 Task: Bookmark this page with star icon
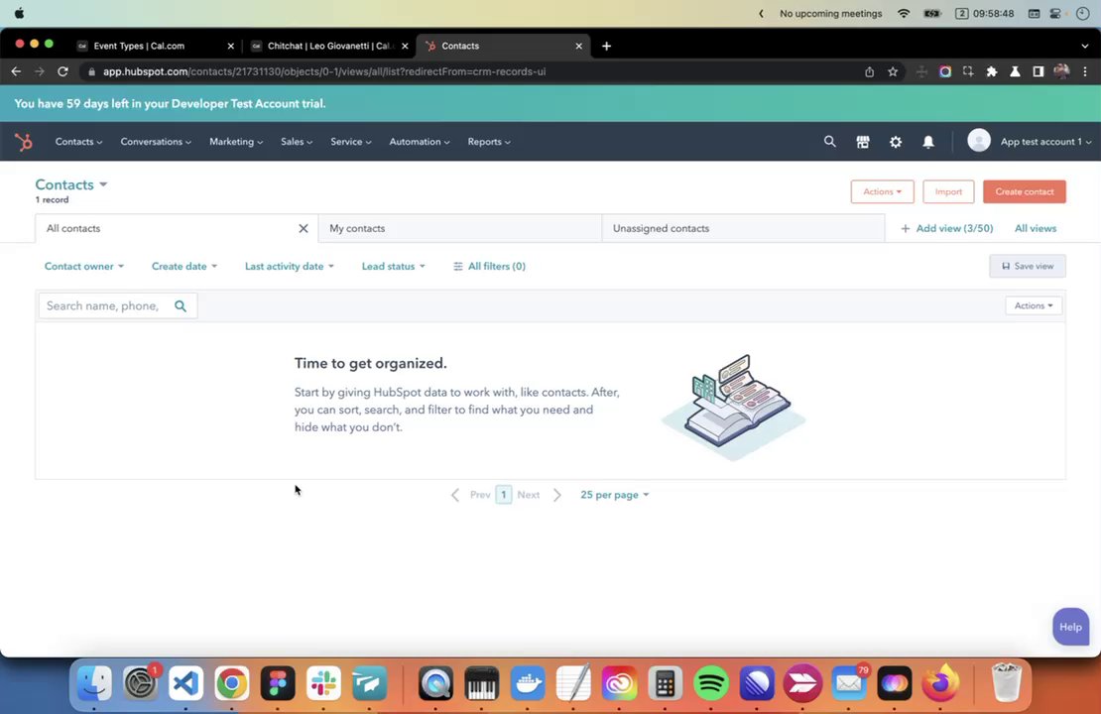coord(893,71)
